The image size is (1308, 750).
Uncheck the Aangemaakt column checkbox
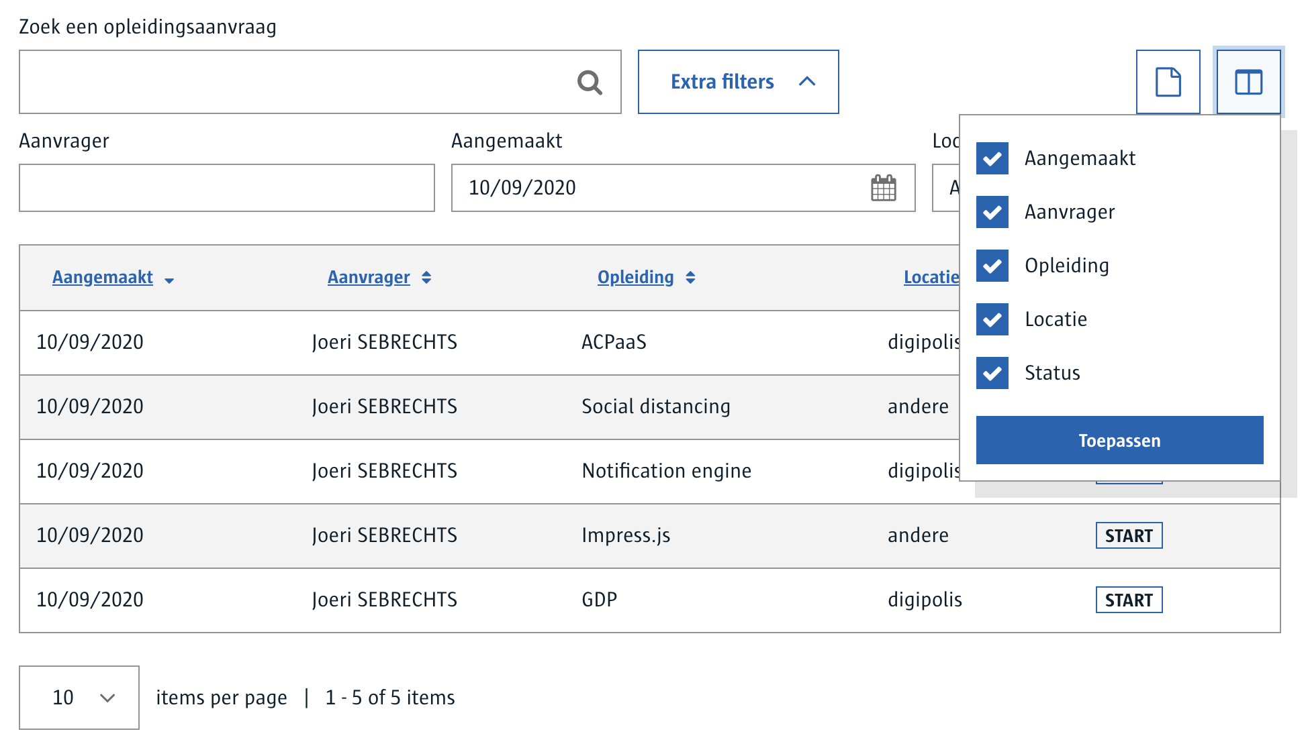(x=992, y=158)
